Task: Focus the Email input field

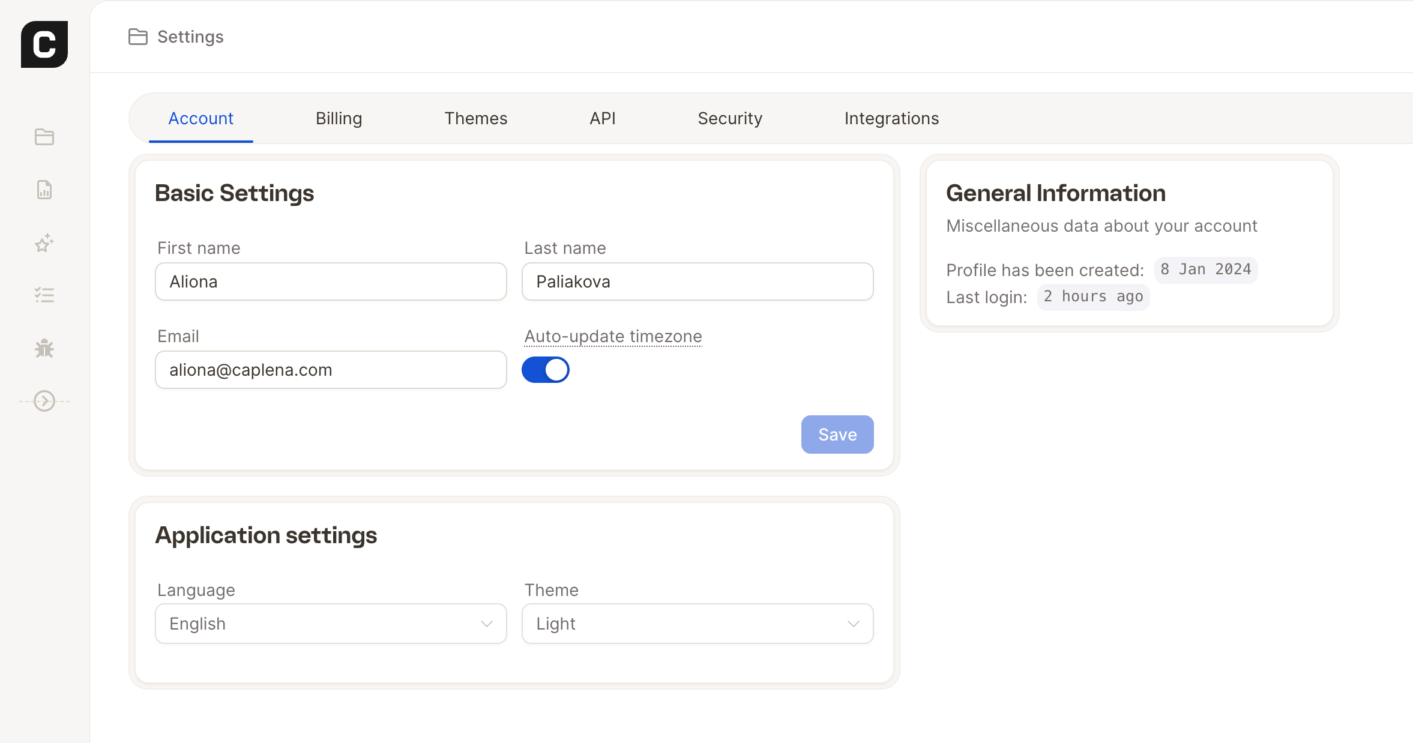Action: 331,370
